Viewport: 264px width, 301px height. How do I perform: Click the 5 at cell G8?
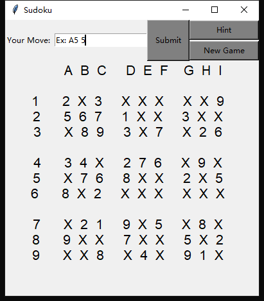[x=188, y=240]
